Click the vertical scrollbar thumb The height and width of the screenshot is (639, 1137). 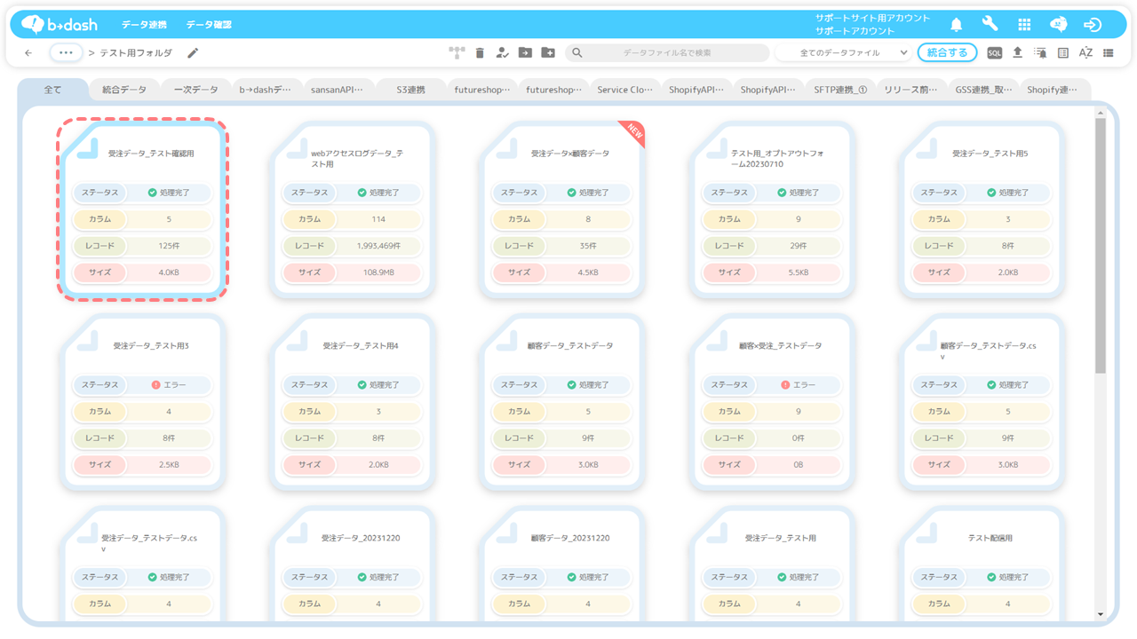click(1101, 246)
